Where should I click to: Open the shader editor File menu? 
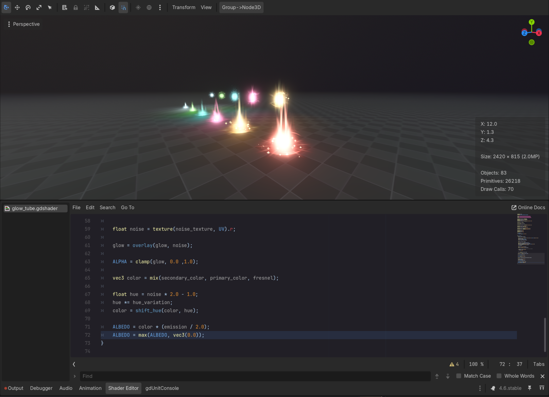(x=76, y=207)
